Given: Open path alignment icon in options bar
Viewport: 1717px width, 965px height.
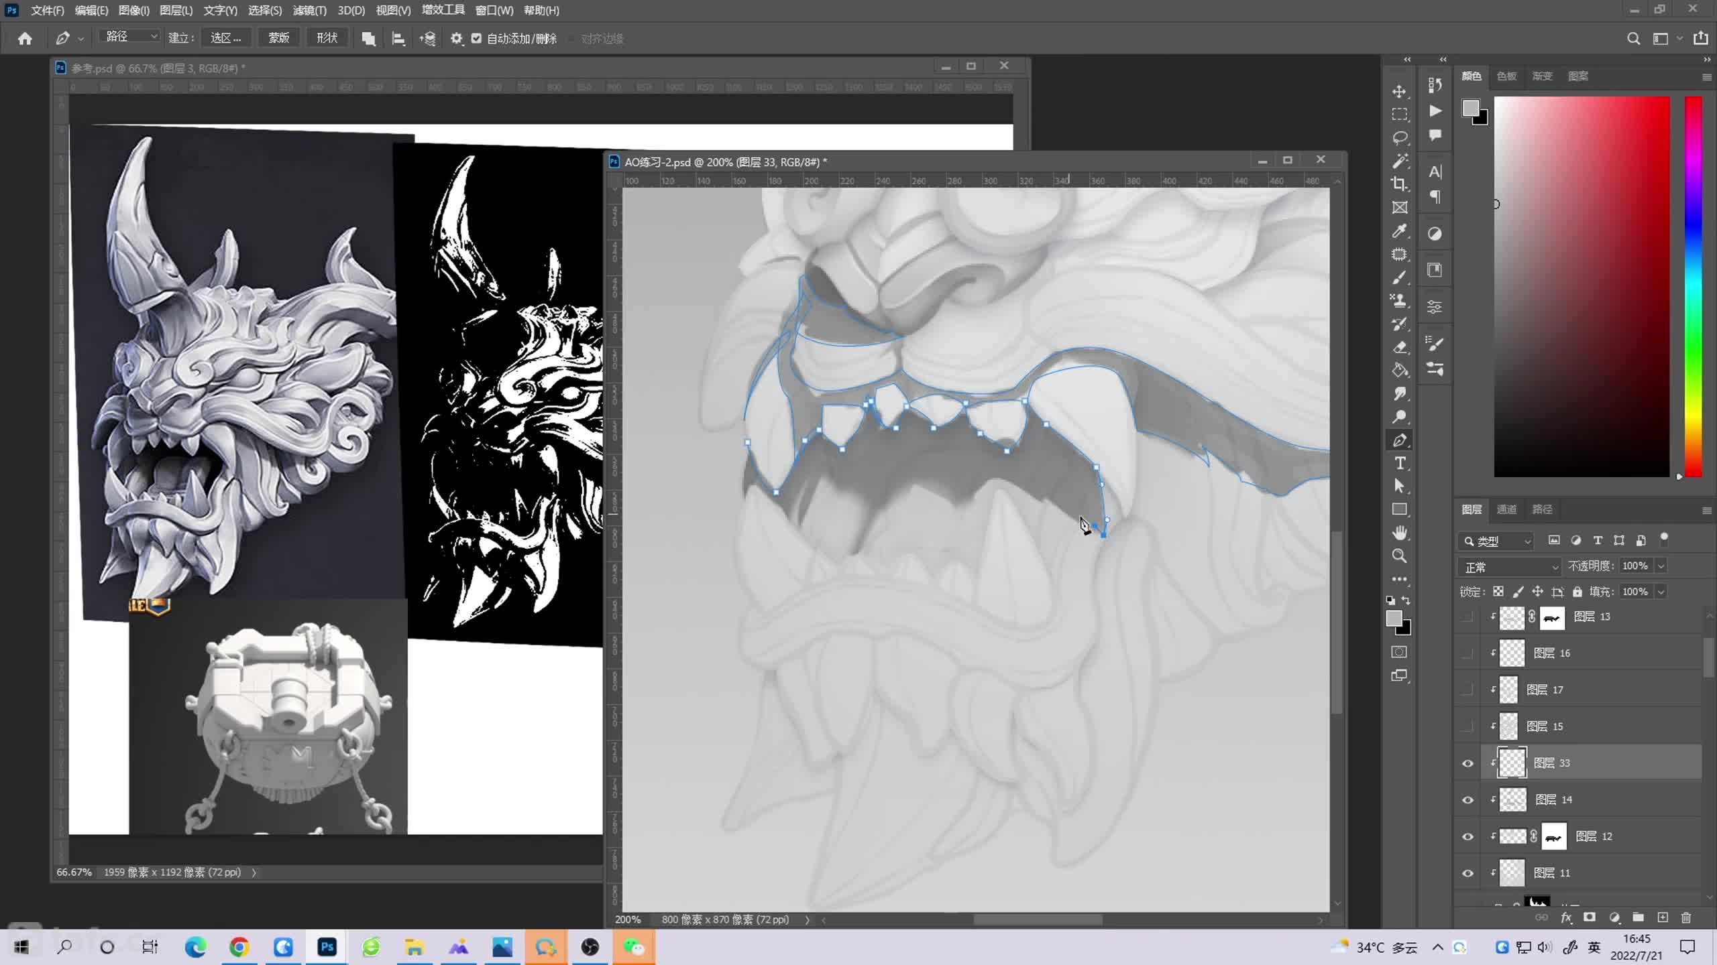Looking at the screenshot, I should pyautogui.click(x=398, y=39).
